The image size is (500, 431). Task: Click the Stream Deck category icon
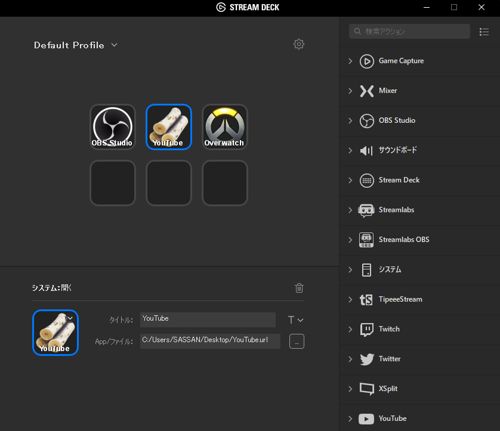click(367, 181)
